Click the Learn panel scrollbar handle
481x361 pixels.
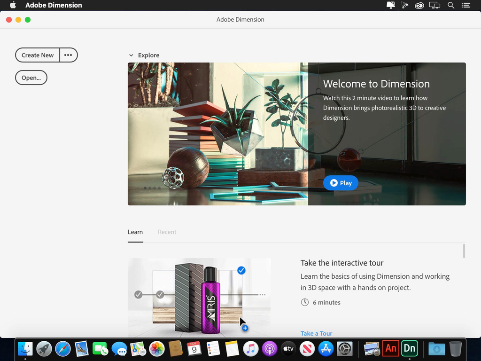pos(464,251)
